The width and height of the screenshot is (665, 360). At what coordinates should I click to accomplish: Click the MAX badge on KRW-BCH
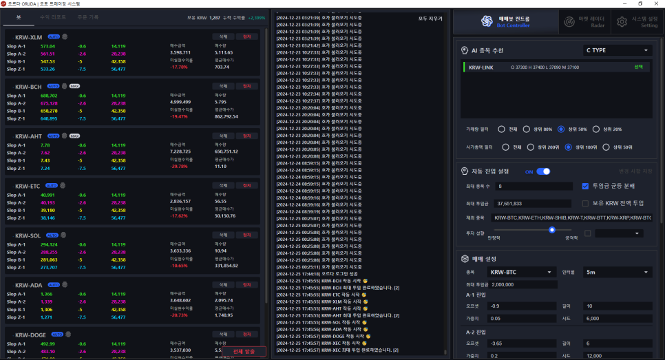click(x=74, y=86)
